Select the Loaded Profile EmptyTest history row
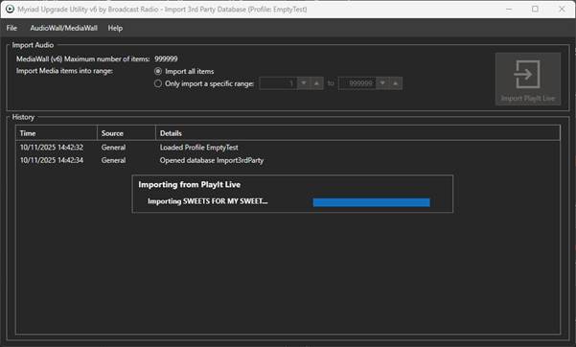Image resolution: width=576 pixels, height=347 pixels. (x=288, y=148)
